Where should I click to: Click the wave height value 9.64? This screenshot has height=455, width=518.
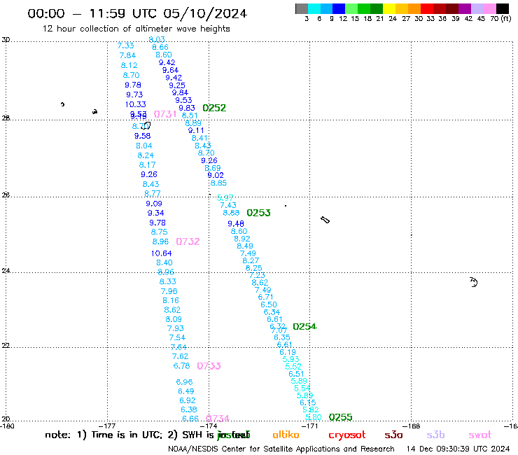click(x=170, y=70)
